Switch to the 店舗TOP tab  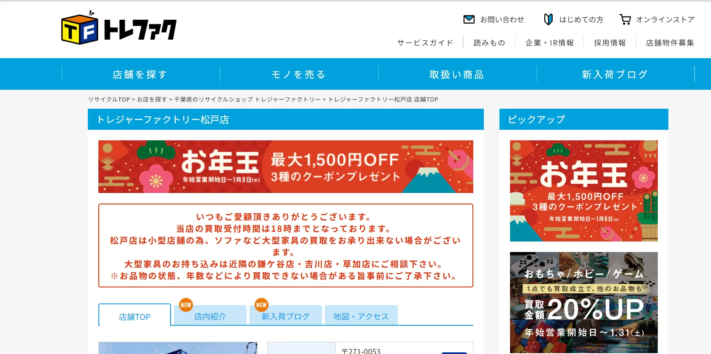point(135,317)
